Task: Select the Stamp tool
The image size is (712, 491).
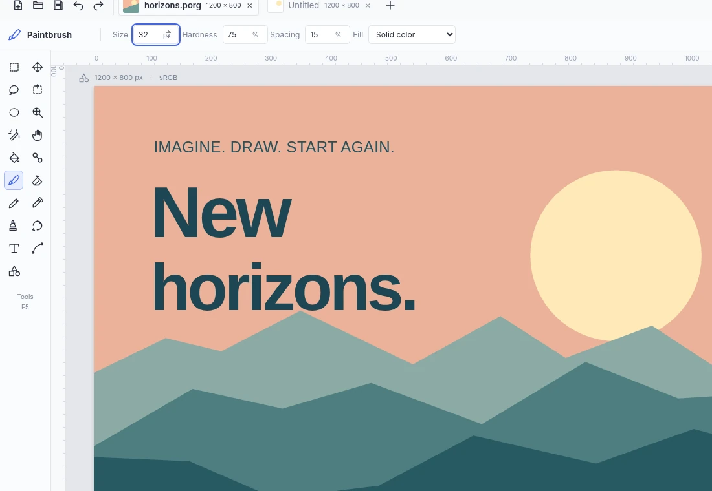Action: click(x=13, y=225)
